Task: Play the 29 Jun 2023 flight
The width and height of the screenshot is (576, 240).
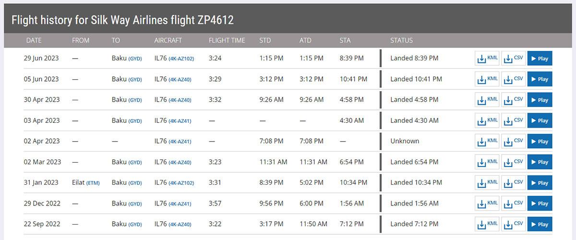Action: coord(540,59)
